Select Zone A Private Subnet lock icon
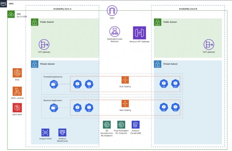 pos(35,64)
